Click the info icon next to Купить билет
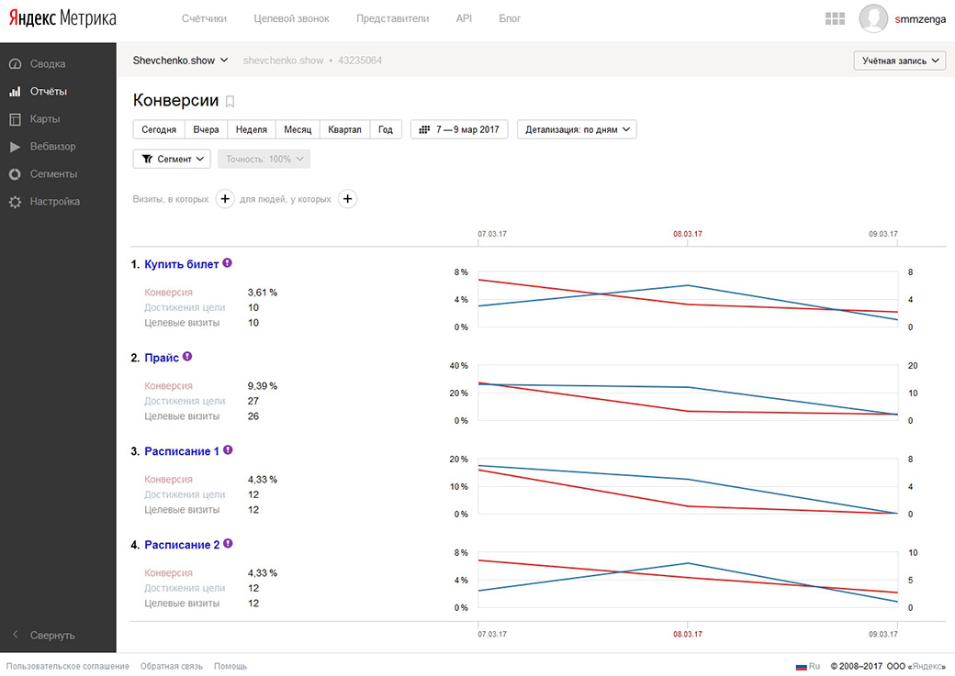 [228, 263]
